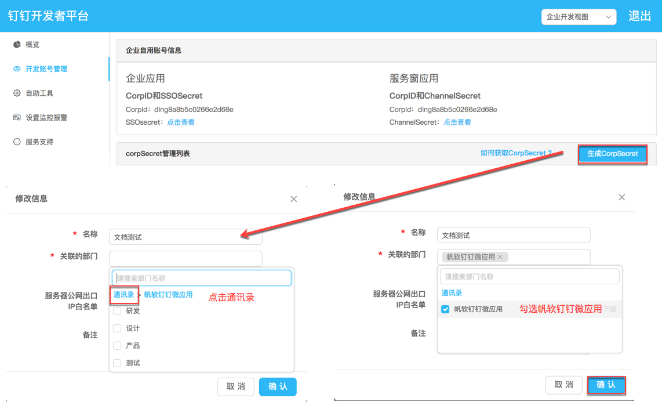Click the 下级 link beside 帆软钉钉微应用
Screen dimensions: 662x405
[x=610, y=309]
